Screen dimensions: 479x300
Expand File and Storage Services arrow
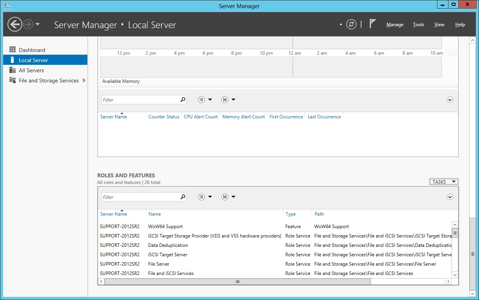[x=84, y=80]
